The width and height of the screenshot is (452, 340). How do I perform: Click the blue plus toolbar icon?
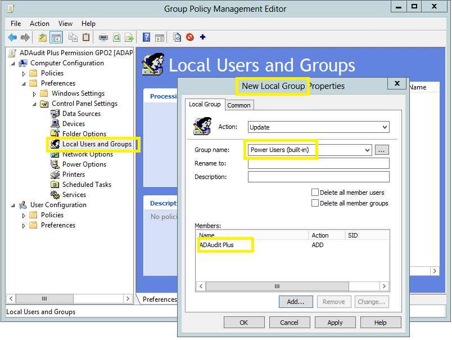pyautogui.click(x=203, y=38)
